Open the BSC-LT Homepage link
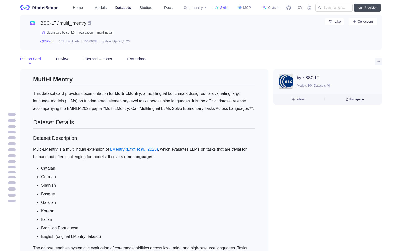 [355, 99]
